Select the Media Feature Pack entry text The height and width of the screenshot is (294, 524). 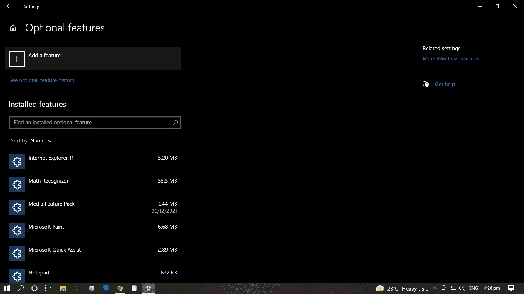coord(51,204)
